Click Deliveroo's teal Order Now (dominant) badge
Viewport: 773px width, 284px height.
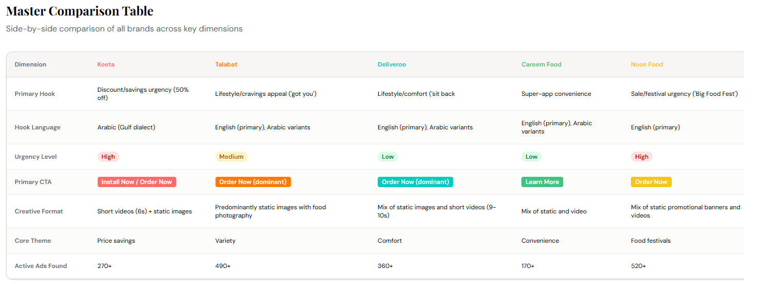415,182
